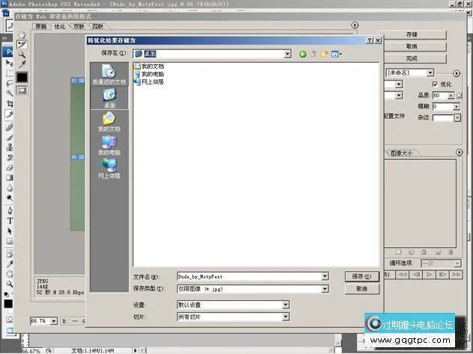Open the preset [未命名] dropdown
473x354 pixels.
click(430, 73)
